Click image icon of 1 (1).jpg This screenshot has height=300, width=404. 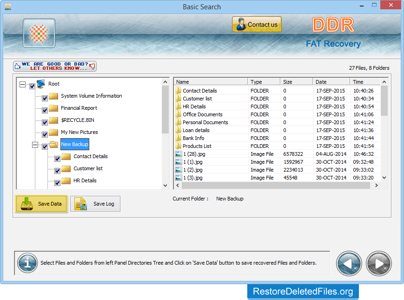[179, 162]
